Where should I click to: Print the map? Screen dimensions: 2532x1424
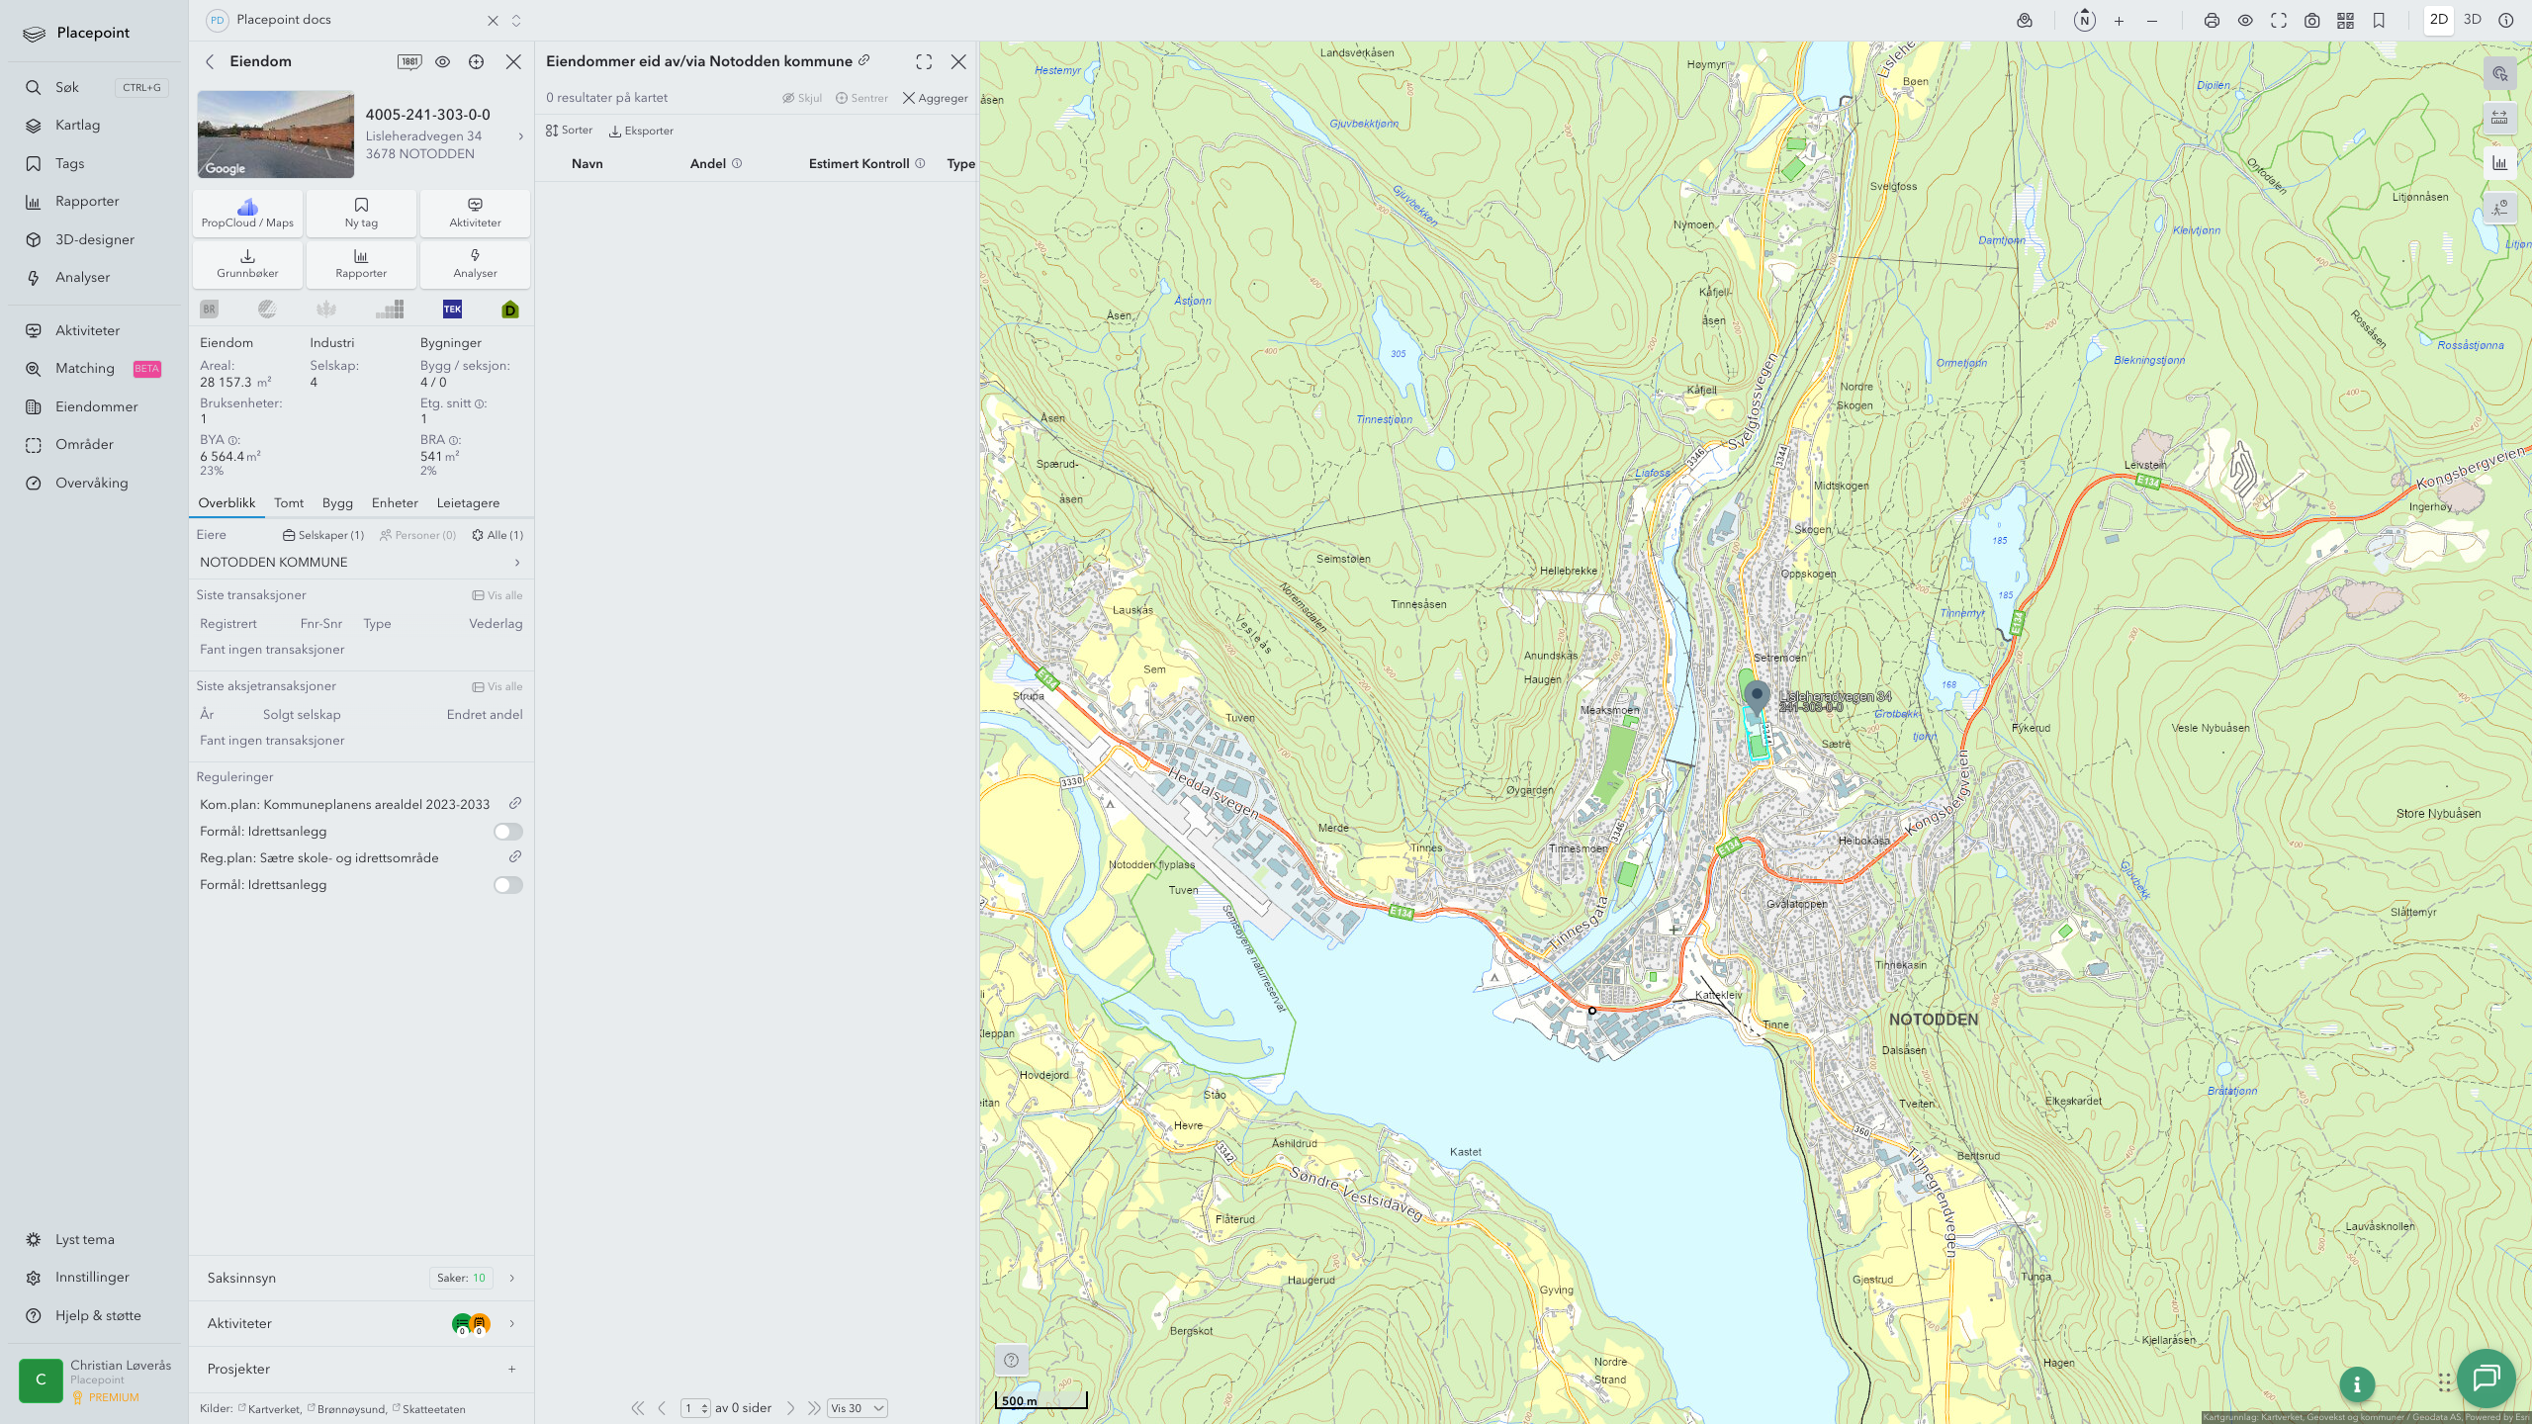pos(2212,21)
